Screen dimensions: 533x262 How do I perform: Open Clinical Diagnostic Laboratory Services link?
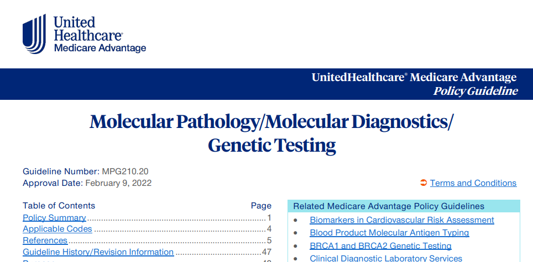point(386,258)
